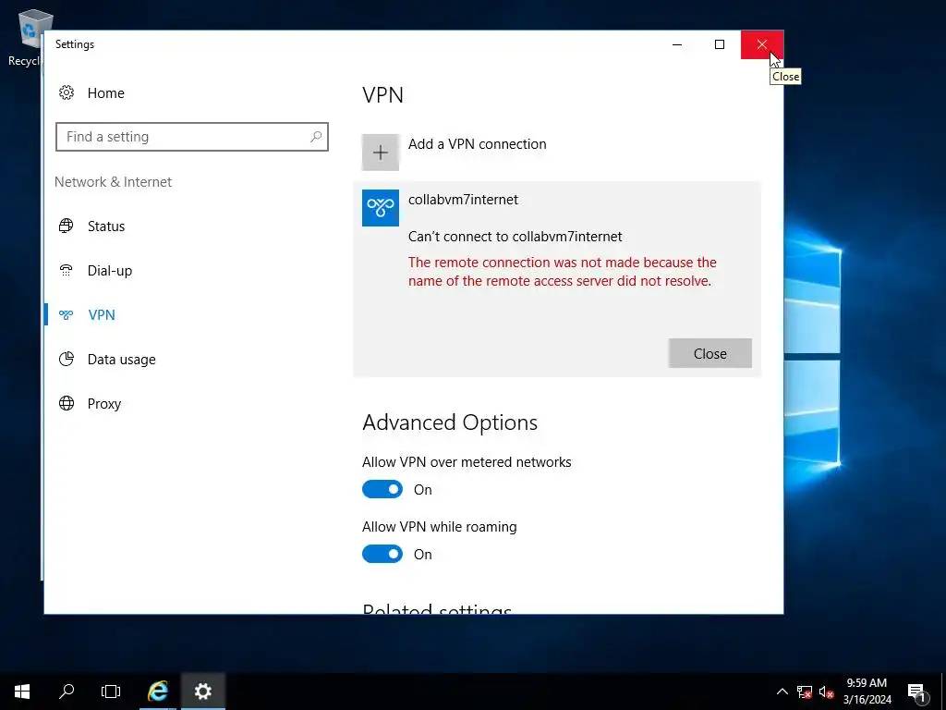Open the Proxy settings page
946x710 pixels.
click(104, 403)
